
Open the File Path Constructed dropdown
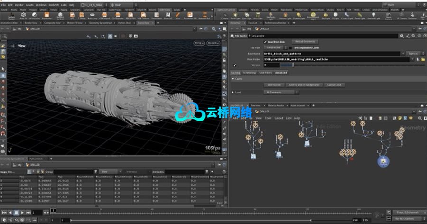[x=274, y=47]
